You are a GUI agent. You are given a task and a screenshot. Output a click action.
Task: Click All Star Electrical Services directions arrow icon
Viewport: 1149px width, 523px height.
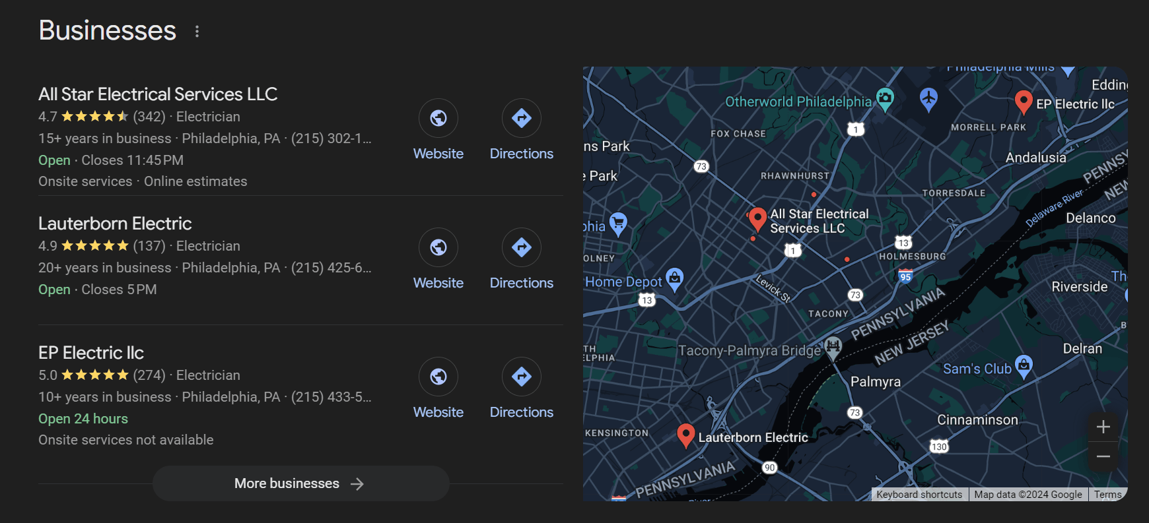pyautogui.click(x=522, y=118)
